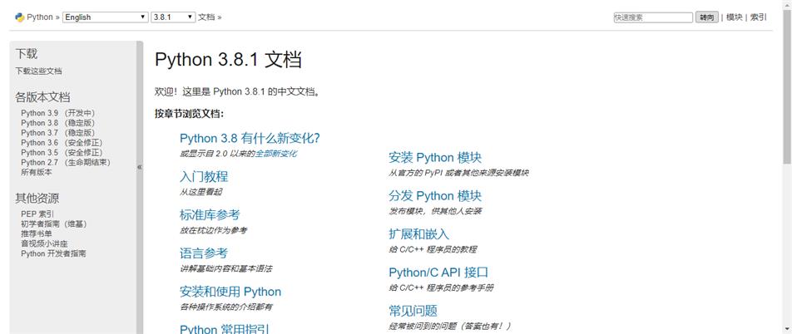Open 推荐书单 link
Viewport: 792px width, 334px height.
tap(37, 233)
